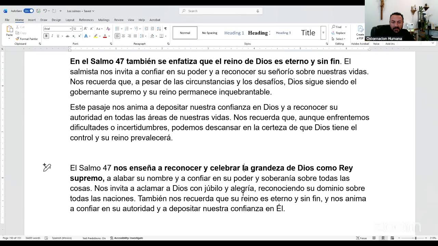Viewport: 438px width, 246px height.
Task: Toggle Superscript formatting
Action: (80, 36)
